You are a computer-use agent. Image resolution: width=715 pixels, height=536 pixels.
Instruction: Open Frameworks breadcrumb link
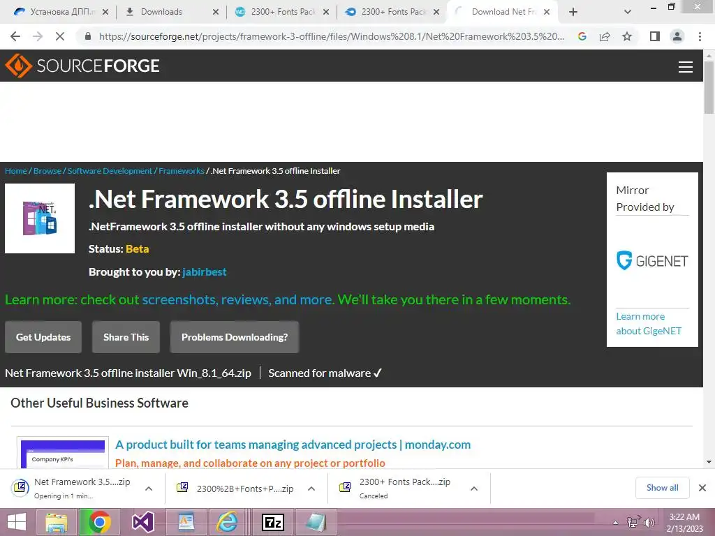(x=182, y=171)
